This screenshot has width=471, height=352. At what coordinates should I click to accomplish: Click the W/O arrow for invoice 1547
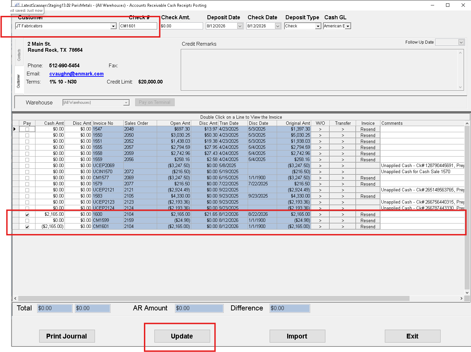click(x=320, y=129)
